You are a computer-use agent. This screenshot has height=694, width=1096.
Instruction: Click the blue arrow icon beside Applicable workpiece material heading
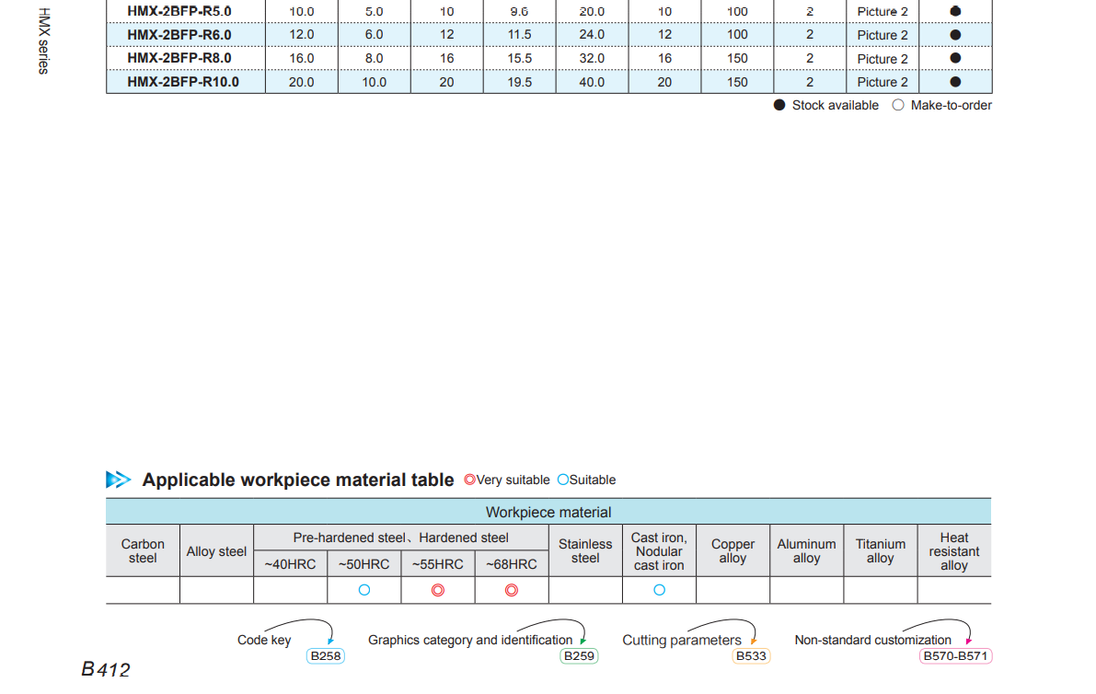point(119,480)
